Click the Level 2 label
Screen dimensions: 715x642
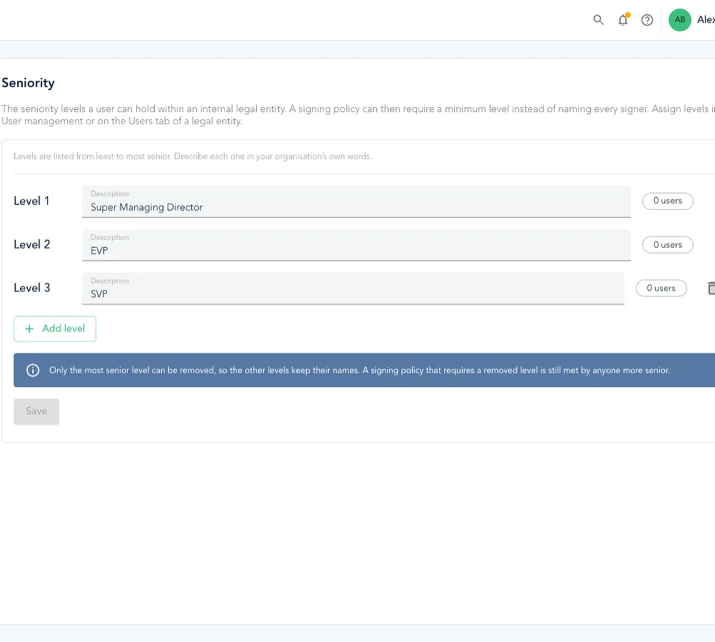click(x=32, y=245)
